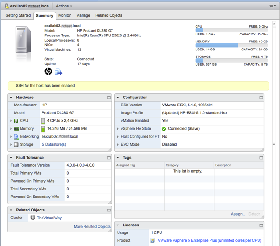
Task: Maximize the Related Objects panel
Action: [x=109, y=210]
